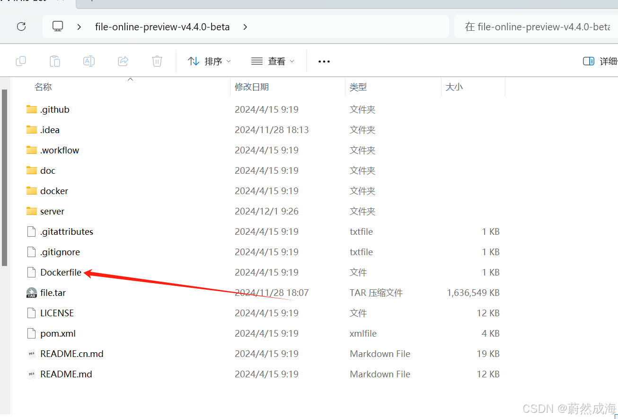Click the Markdown File type of README.md
618x419 pixels.
(380, 374)
